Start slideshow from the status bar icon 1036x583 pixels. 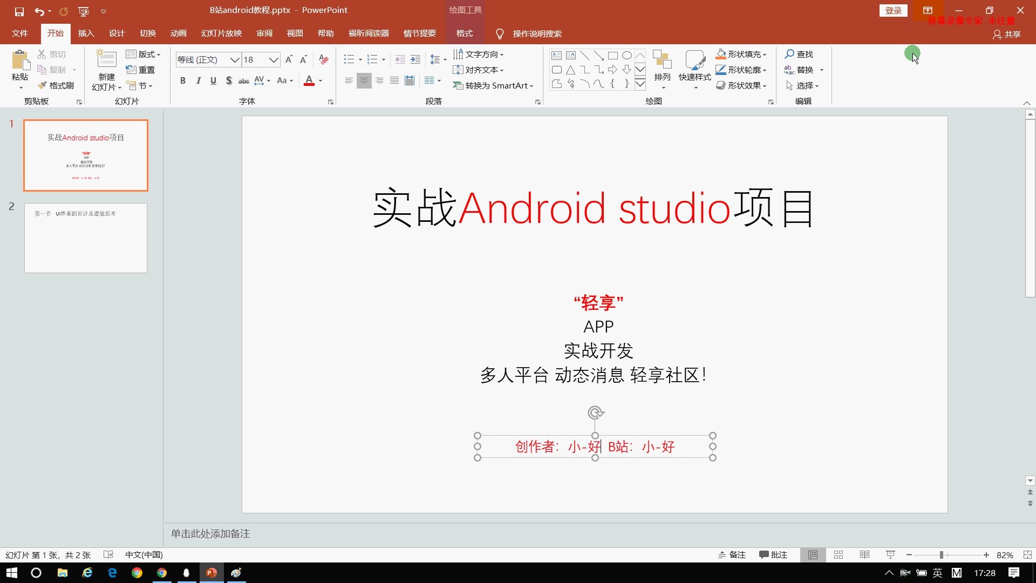(890, 555)
